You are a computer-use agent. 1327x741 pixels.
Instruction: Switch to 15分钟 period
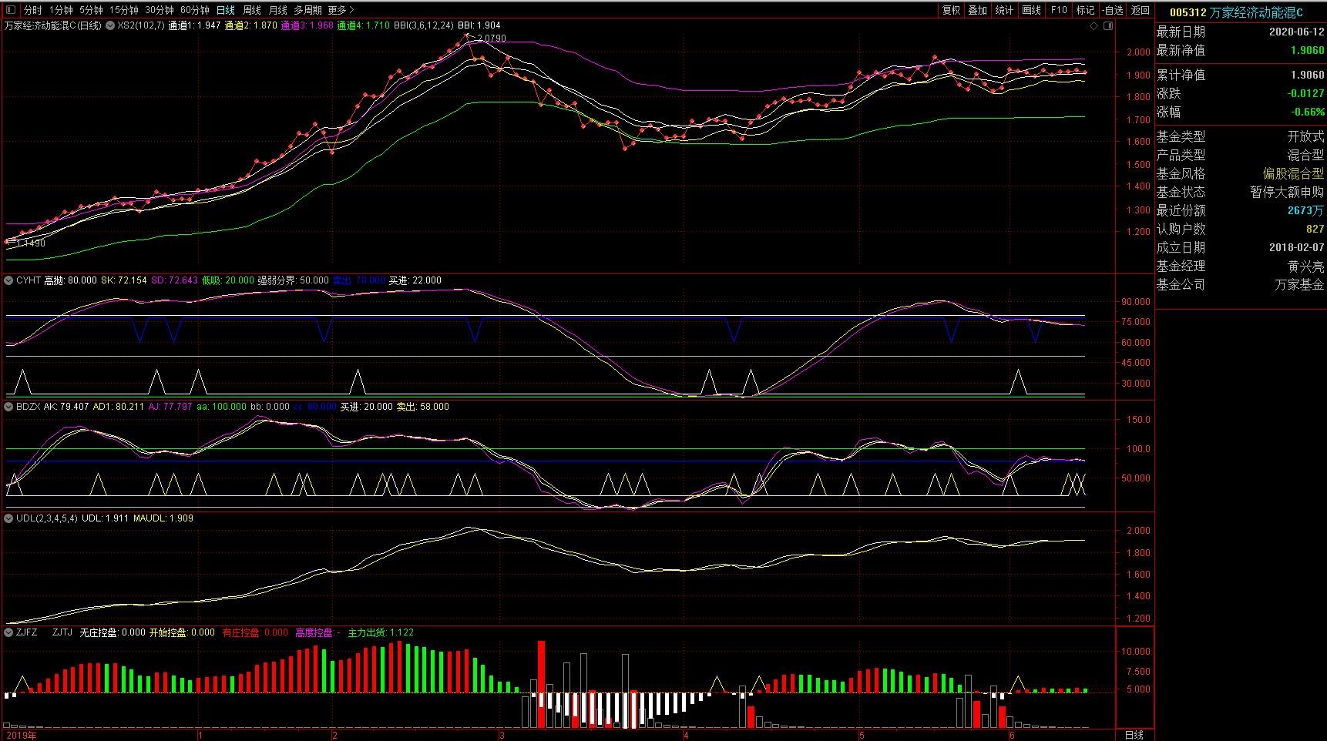pos(123,10)
